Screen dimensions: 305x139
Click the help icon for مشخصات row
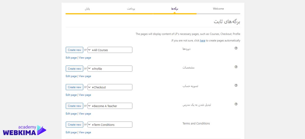pos(236,67)
